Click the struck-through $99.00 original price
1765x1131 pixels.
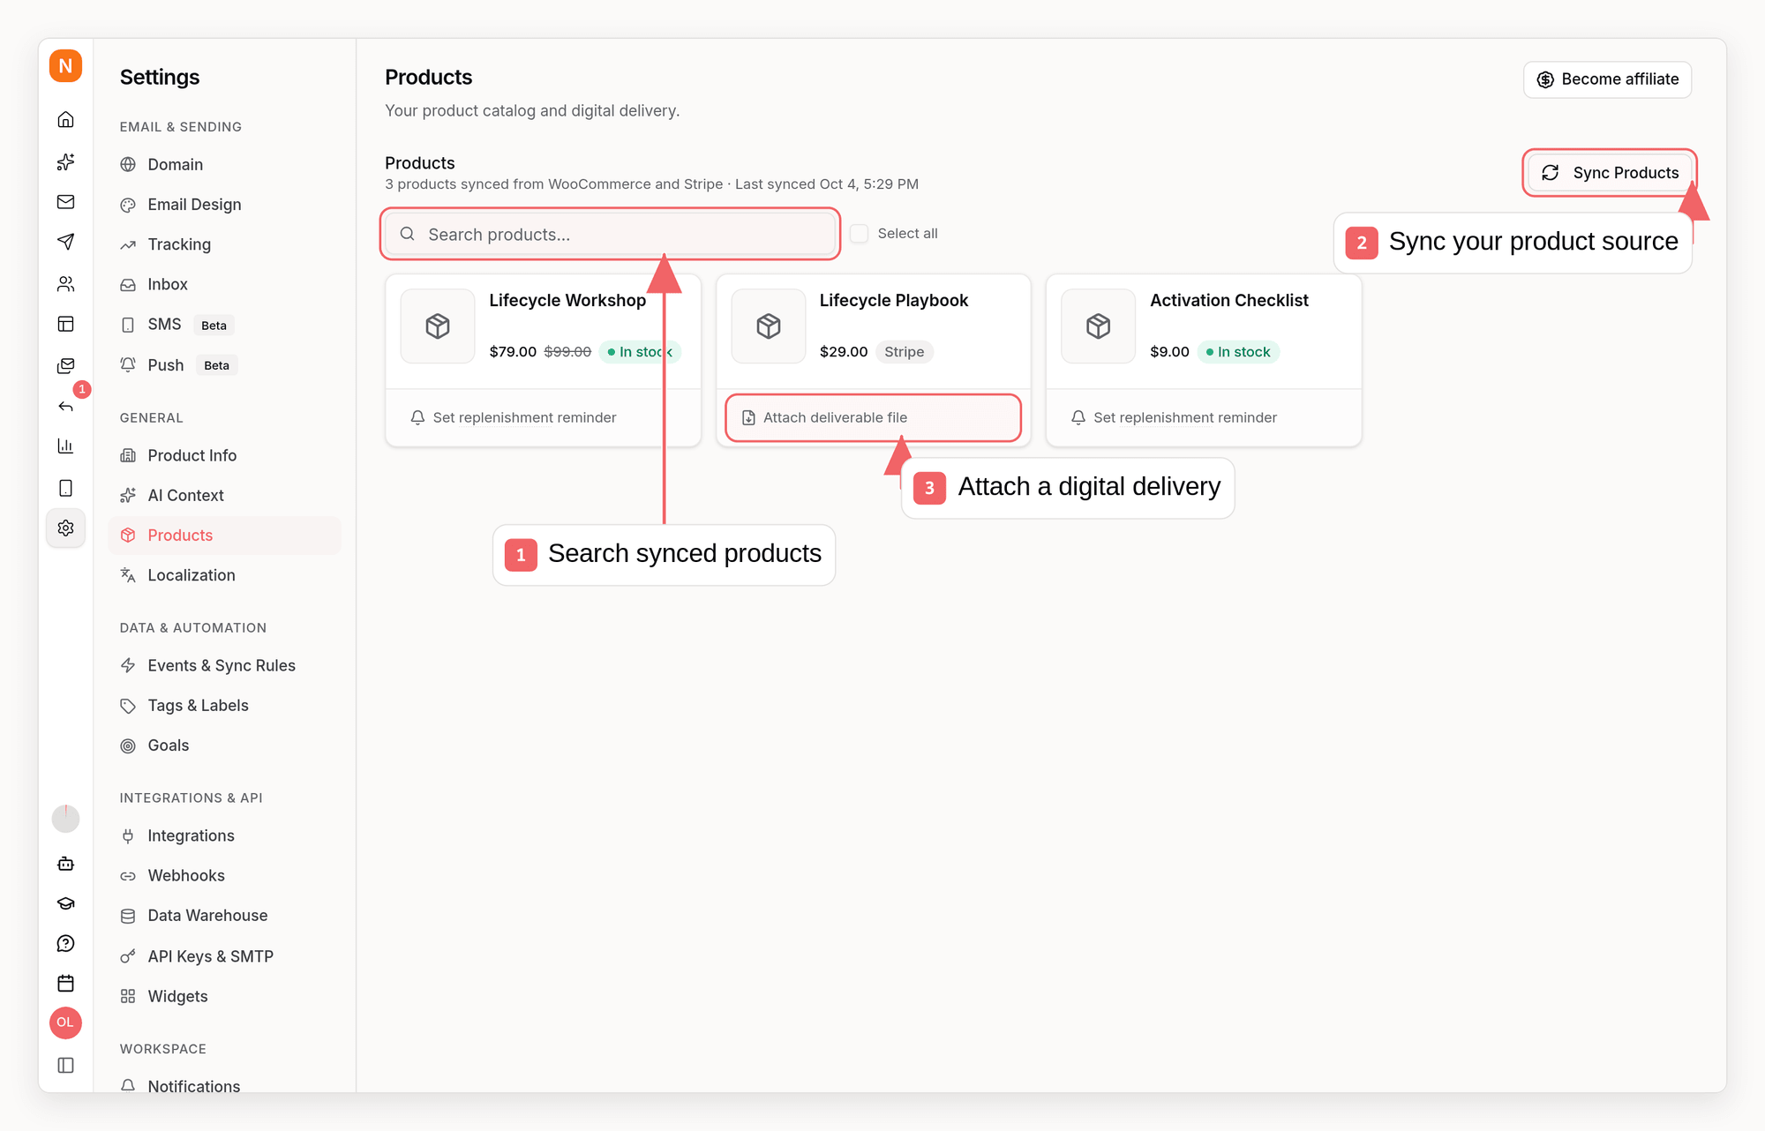(567, 352)
